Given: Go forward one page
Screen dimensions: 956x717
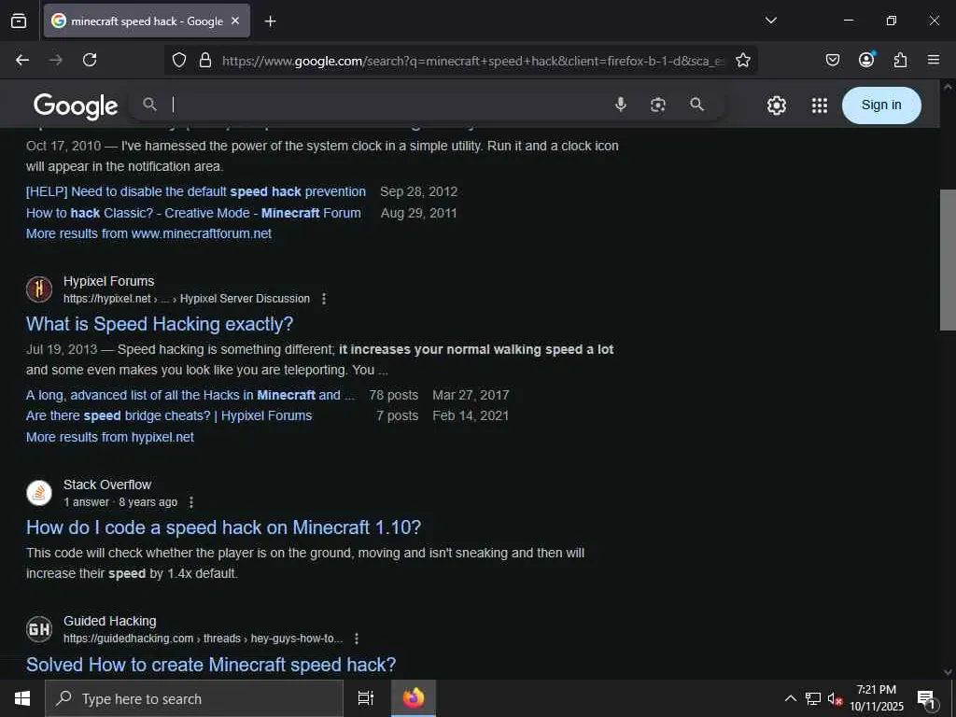Looking at the screenshot, I should [56, 60].
